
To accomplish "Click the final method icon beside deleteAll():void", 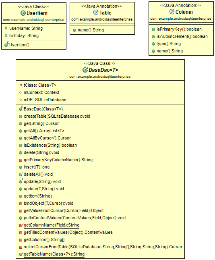I will click(x=21, y=174).
